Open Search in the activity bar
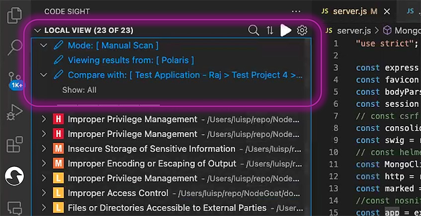The image size is (421, 216). point(15,48)
